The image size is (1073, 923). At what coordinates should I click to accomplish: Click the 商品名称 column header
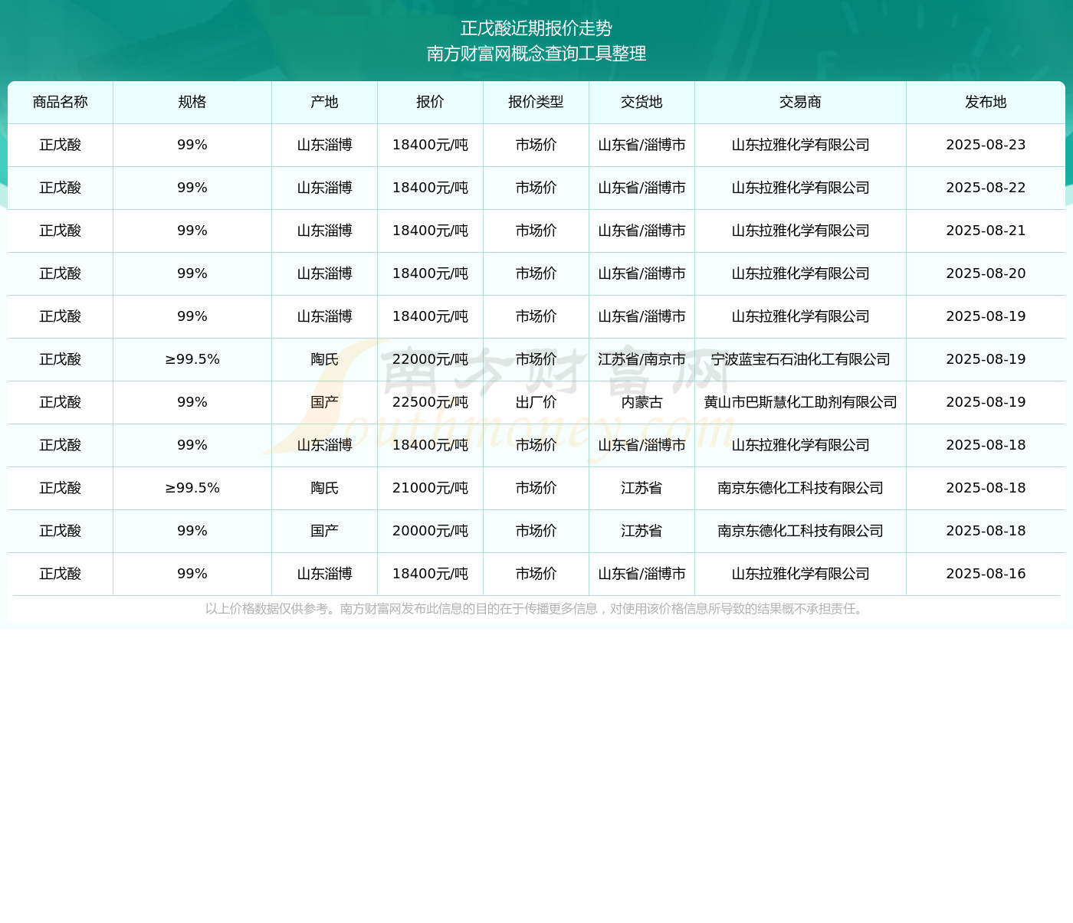(61, 102)
